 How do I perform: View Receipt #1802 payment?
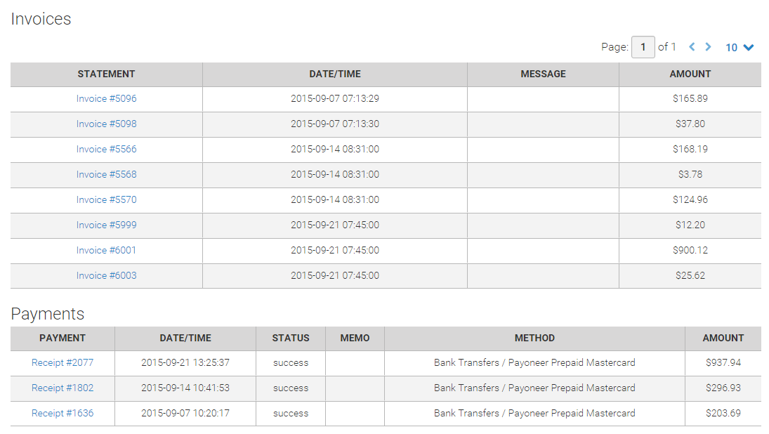63,388
